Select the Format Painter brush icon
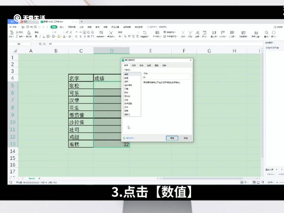Screen dimensions: 284x213 click(x=29, y=32)
